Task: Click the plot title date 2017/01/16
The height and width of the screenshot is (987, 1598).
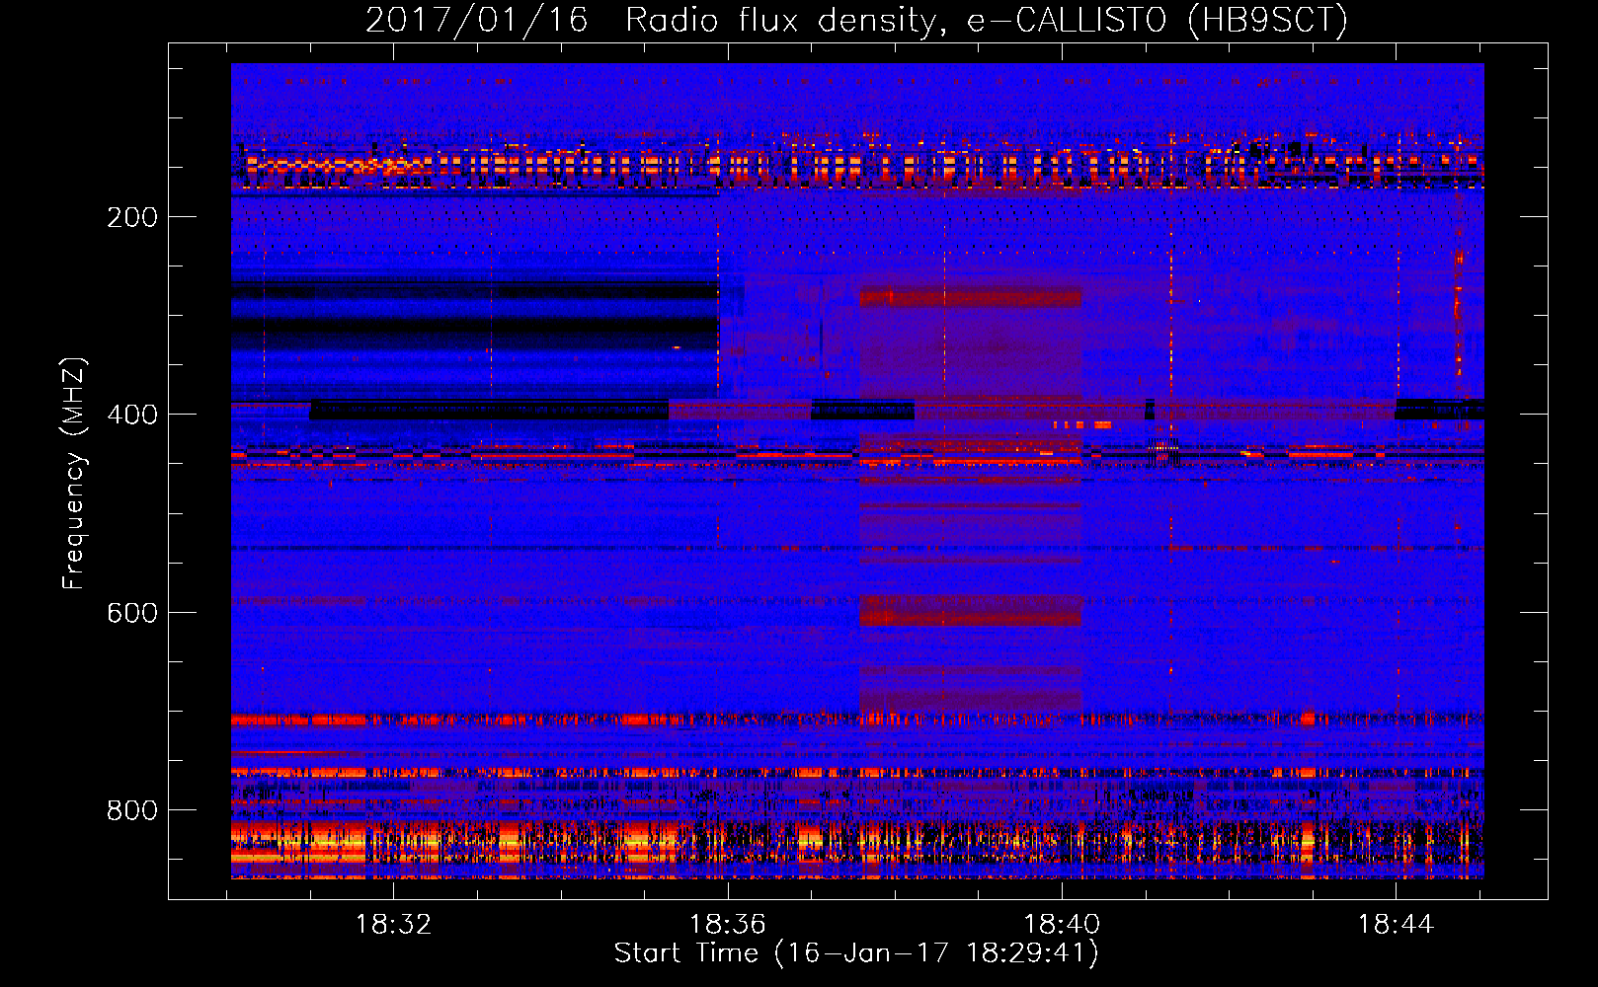Action: click(476, 21)
